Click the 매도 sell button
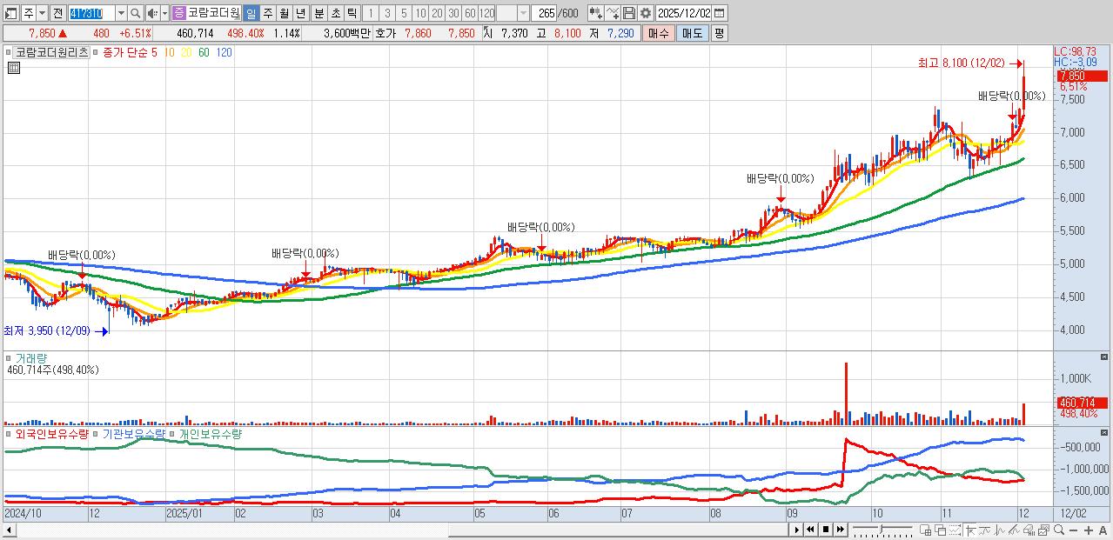Screen dimensions: 1113x540 point(693,33)
